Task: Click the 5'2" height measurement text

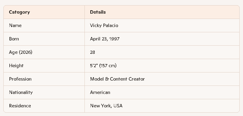Action: [x=94, y=66]
